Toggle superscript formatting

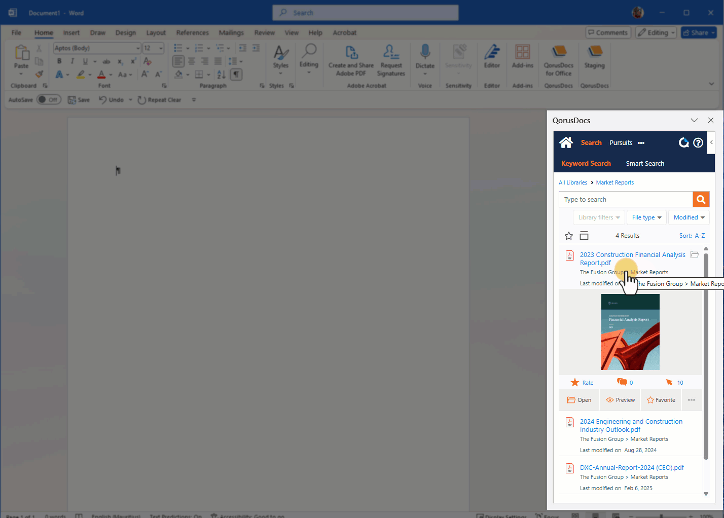pos(133,61)
